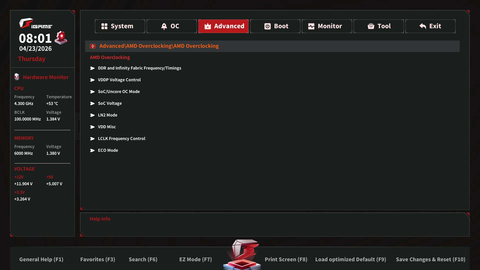Open LCLK Frequency Control entry
This screenshot has width=480, height=270.
coord(121,138)
